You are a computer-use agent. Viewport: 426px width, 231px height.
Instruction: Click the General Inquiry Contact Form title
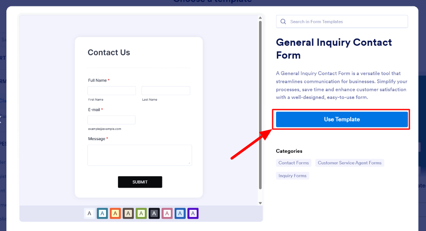point(334,49)
